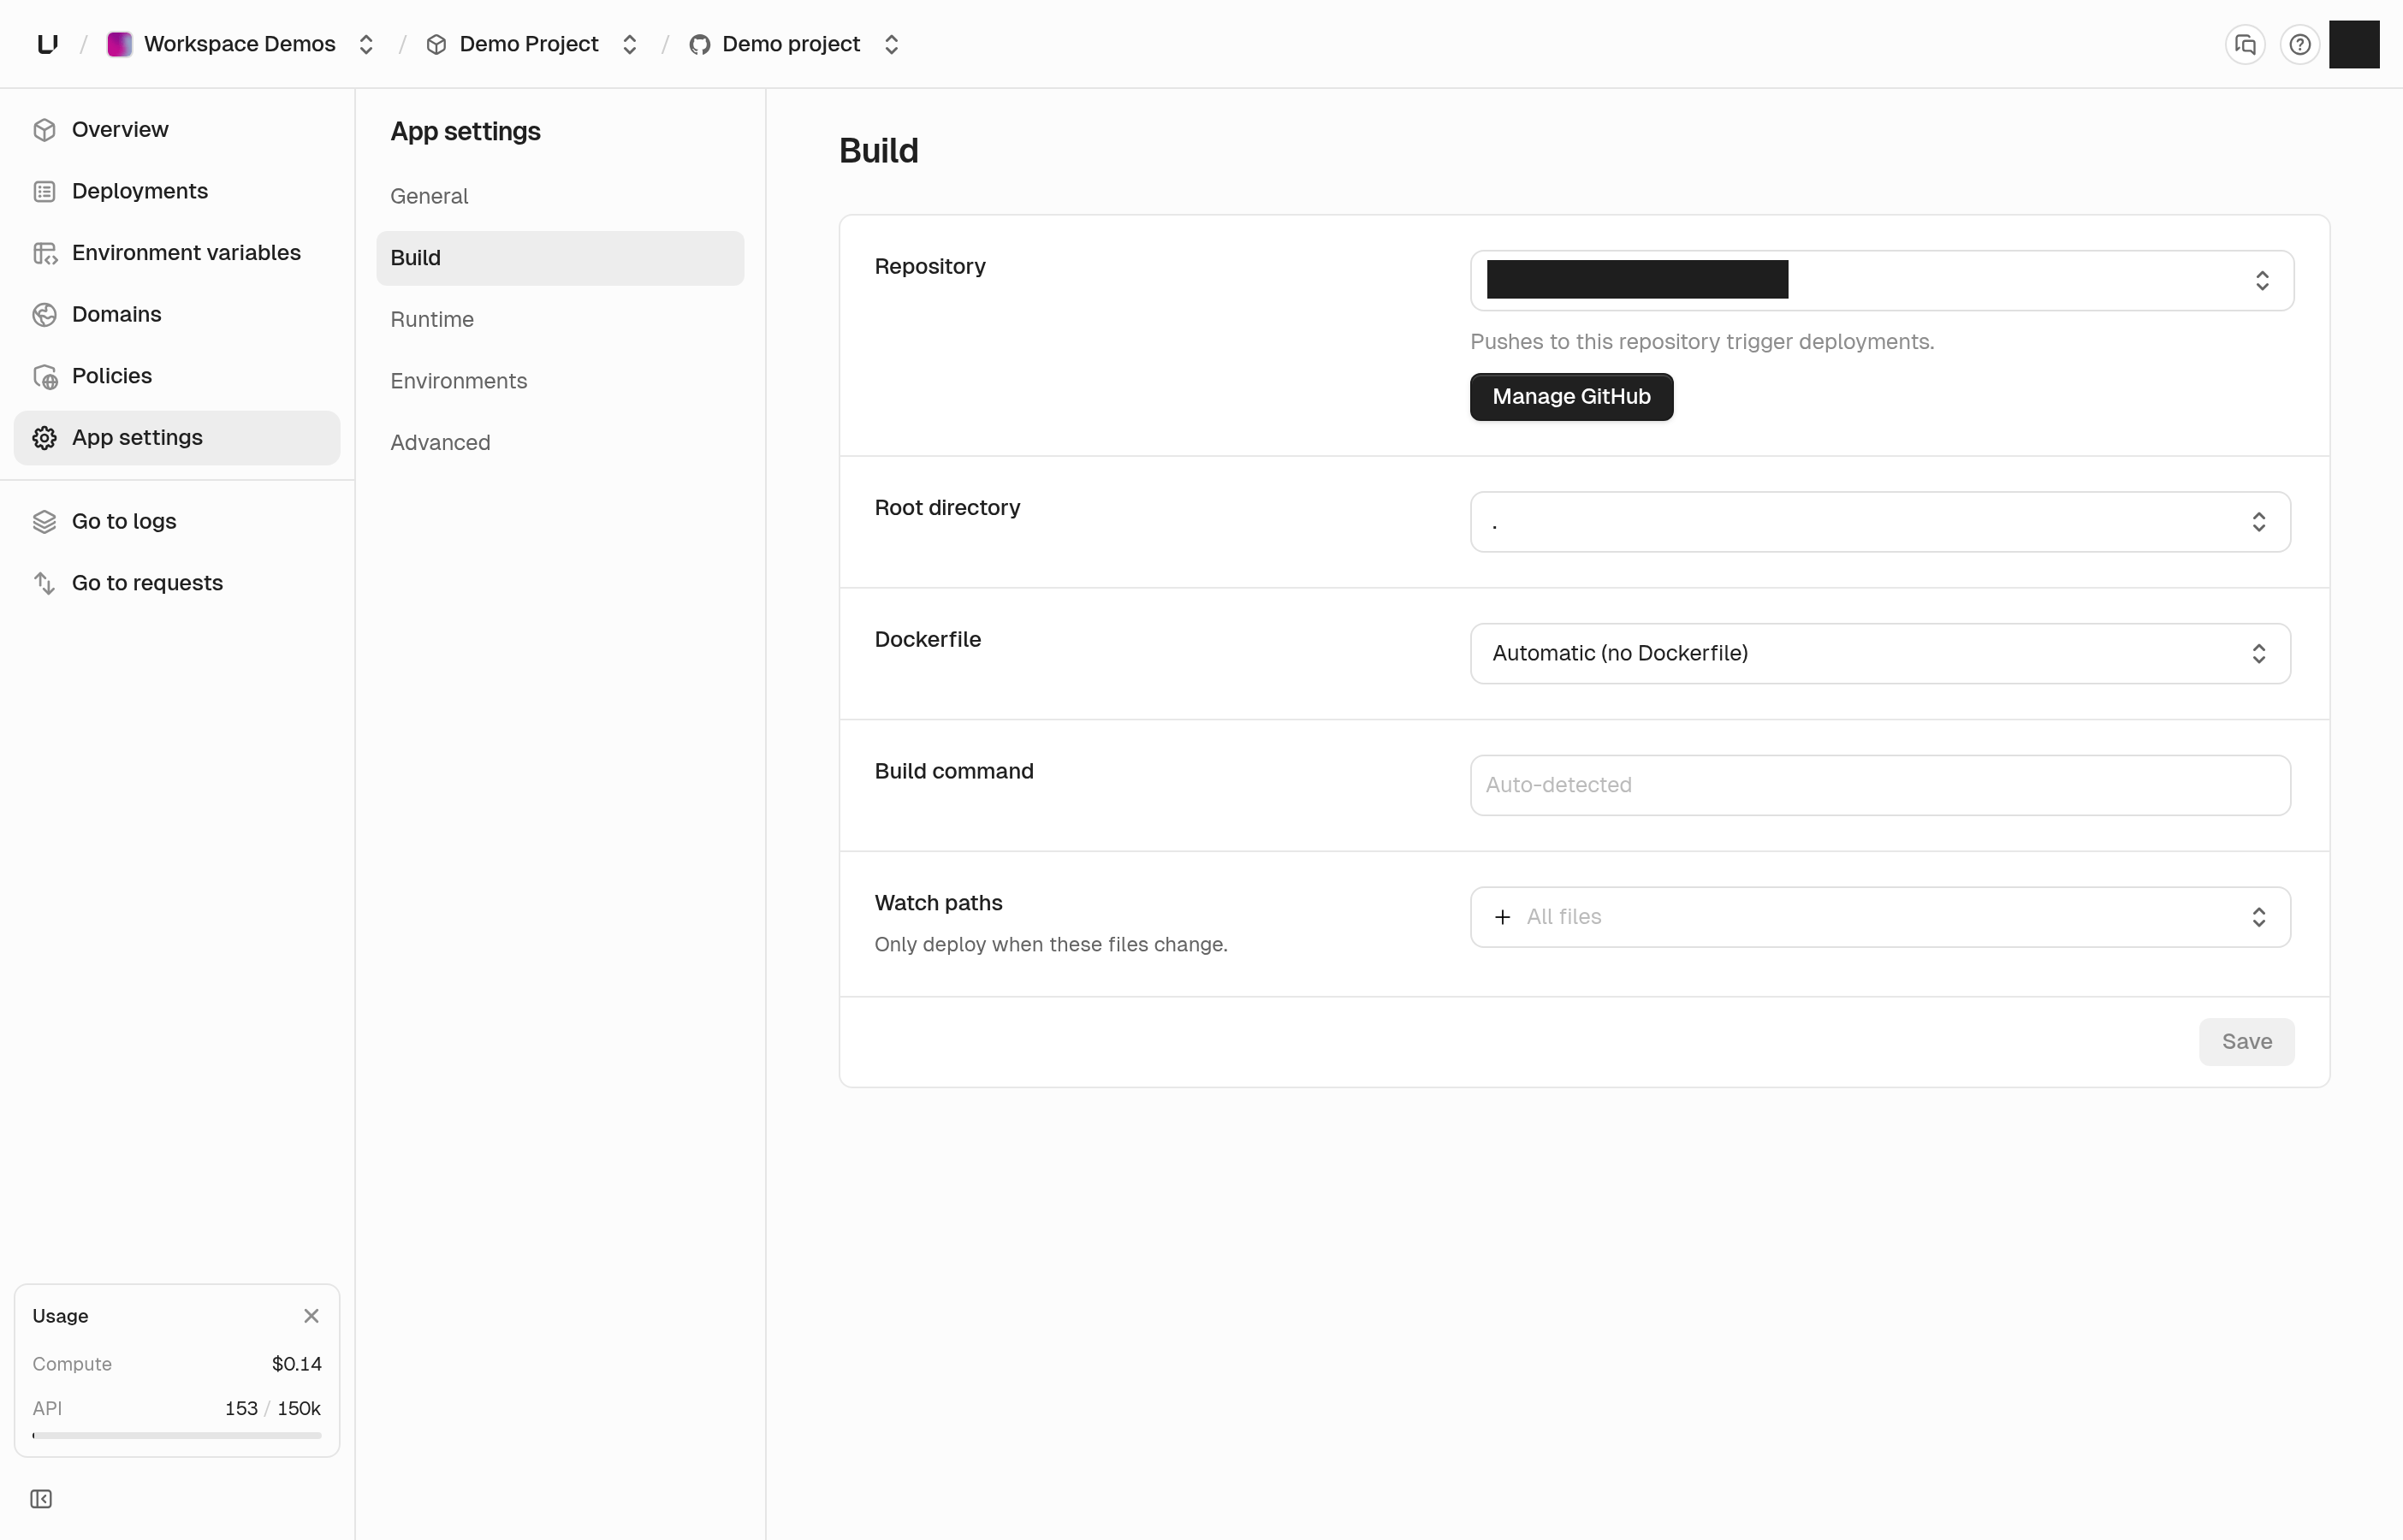Expand the Workspace Demos switcher chevrons

coord(366,44)
